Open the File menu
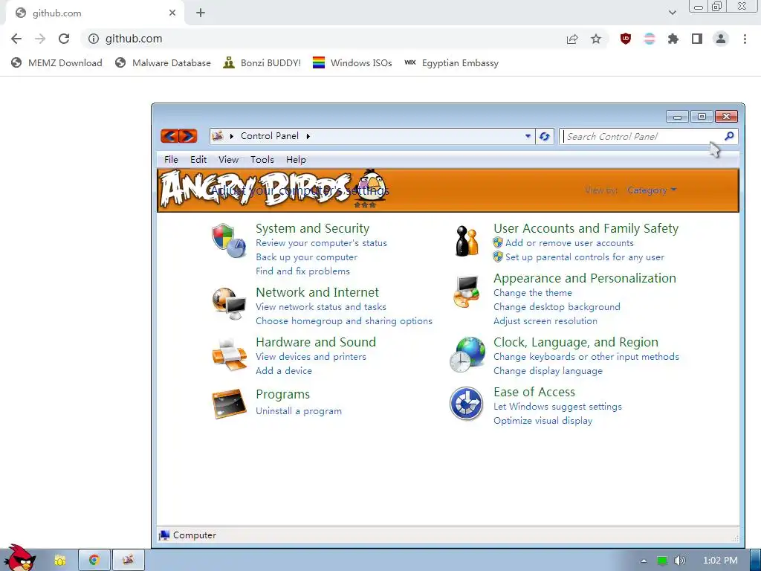 coord(171,160)
